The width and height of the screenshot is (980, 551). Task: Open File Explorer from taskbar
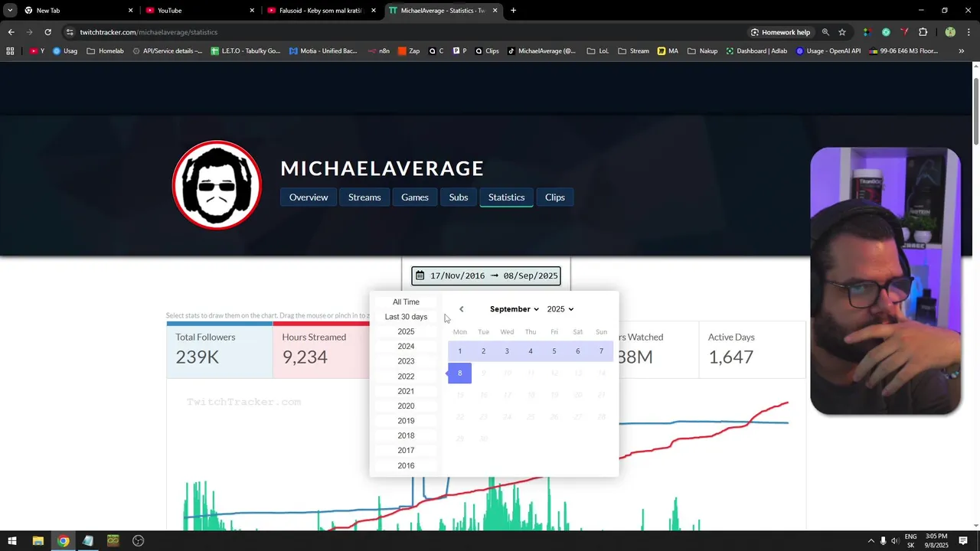click(38, 541)
